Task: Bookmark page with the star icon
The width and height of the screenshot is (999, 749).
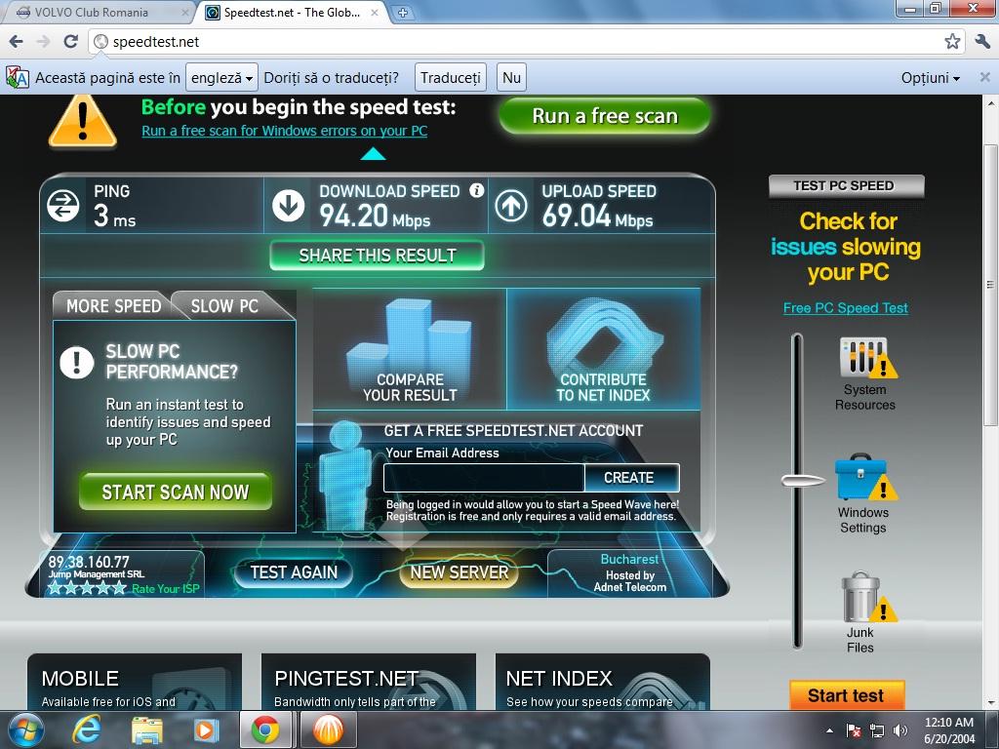Action: [952, 42]
